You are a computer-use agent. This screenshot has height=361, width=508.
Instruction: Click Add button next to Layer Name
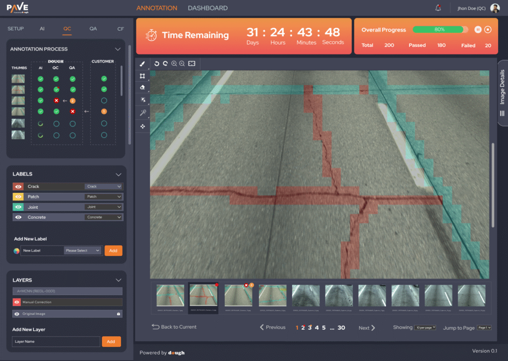pyautogui.click(x=111, y=342)
